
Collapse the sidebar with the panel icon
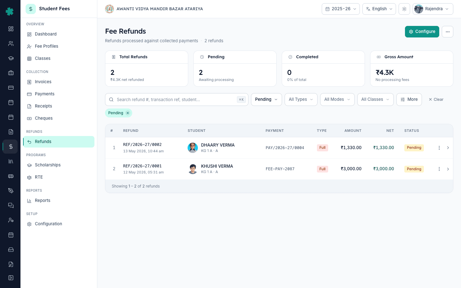(x=11, y=278)
